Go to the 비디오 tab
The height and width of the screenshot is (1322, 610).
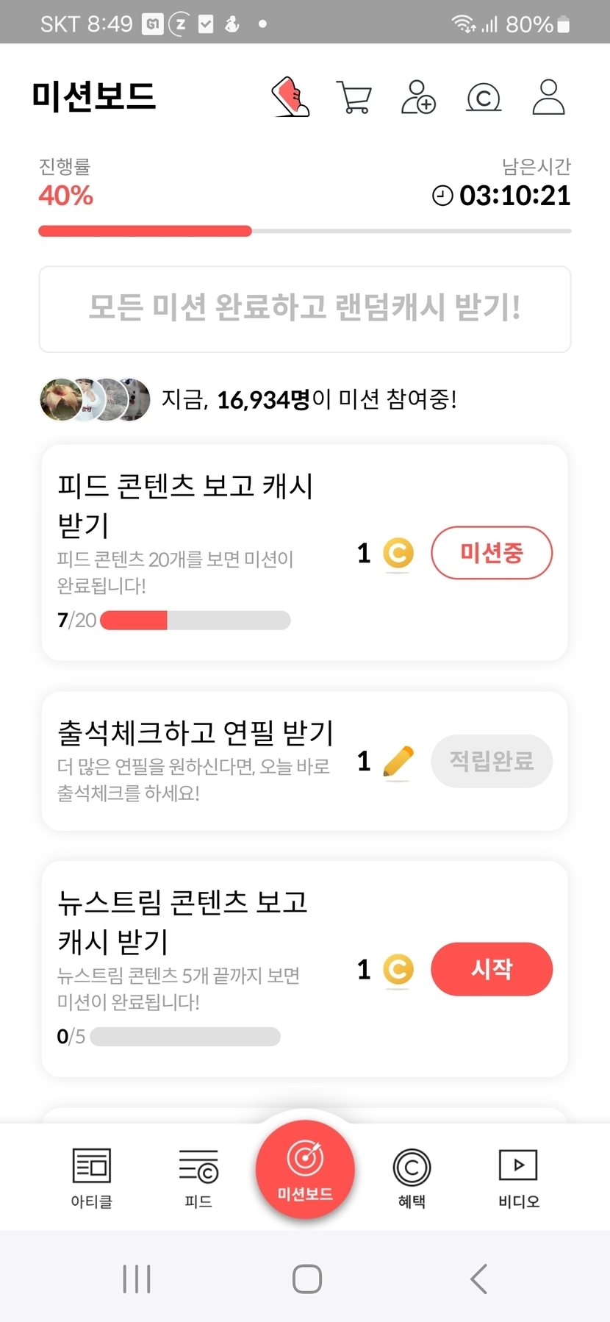tap(518, 1178)
